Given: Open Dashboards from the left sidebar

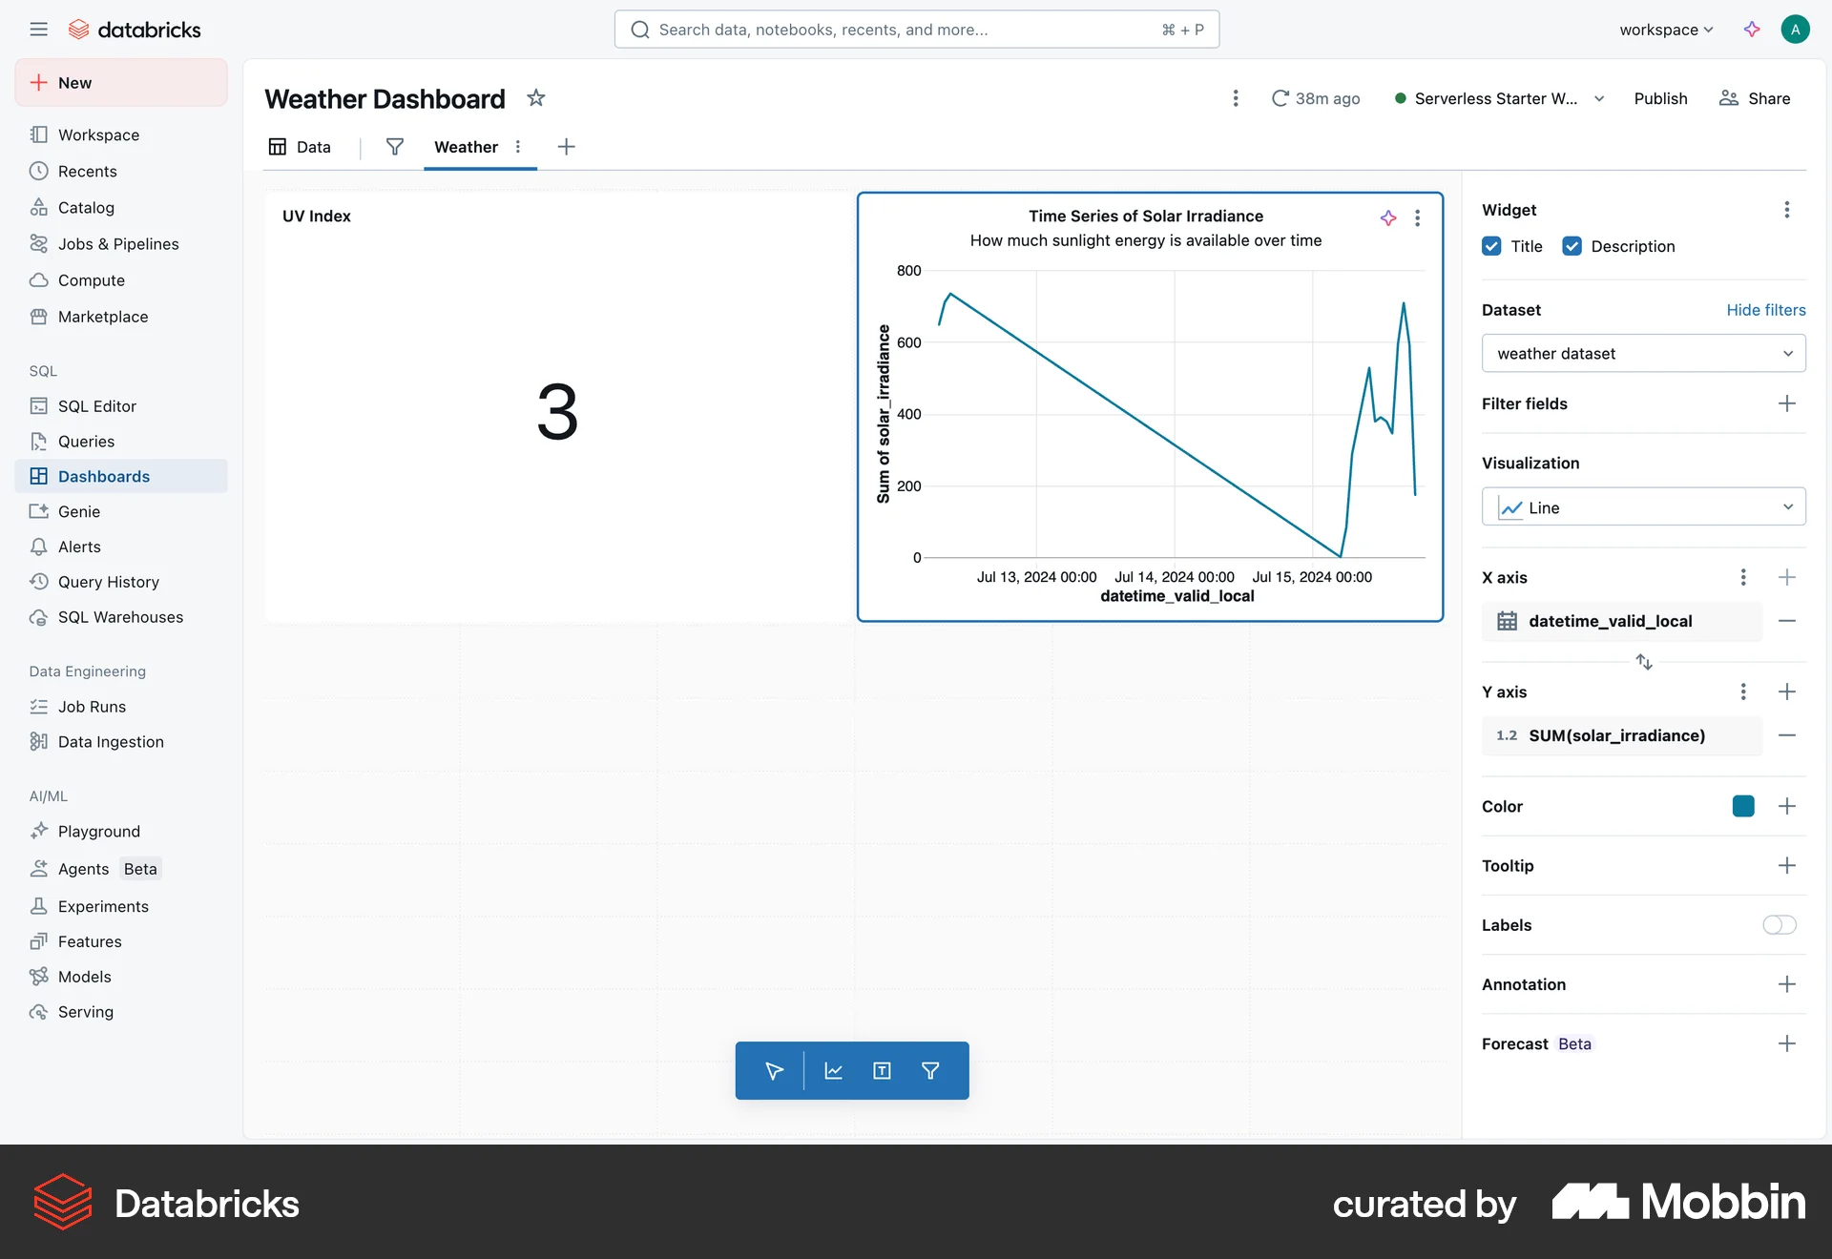Looking at the screenshot, I should [x=104, y=476].
